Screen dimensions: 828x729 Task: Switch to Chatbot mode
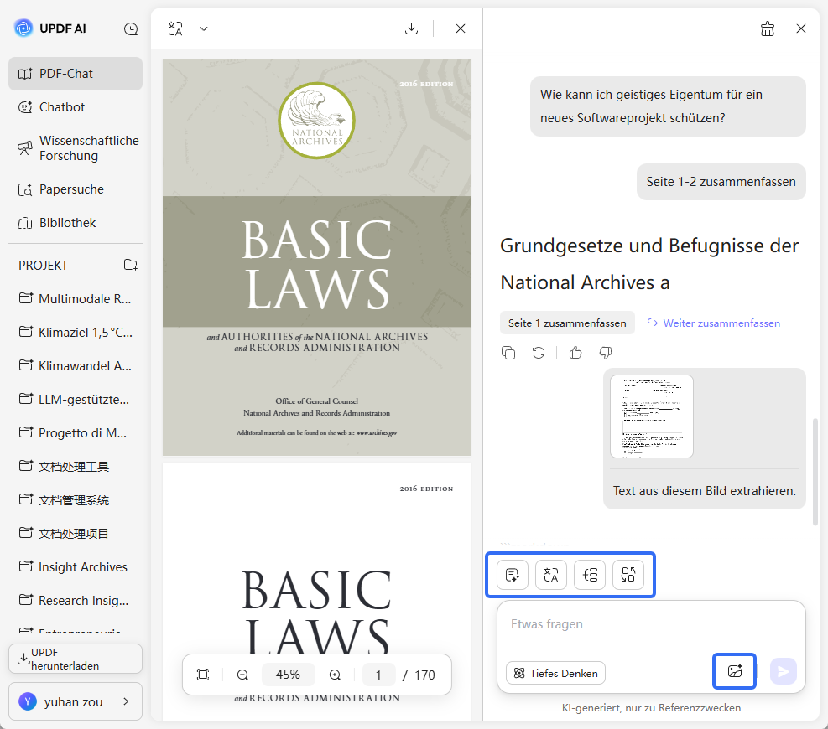(x=76, y=107)
